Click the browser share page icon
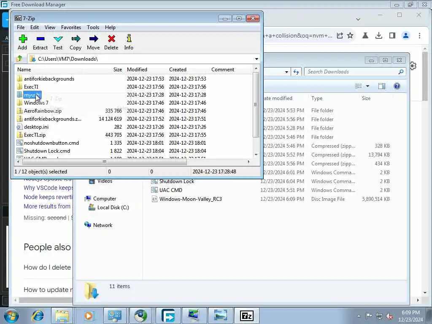The height and width of the screenshot is (324, 432). (340, 35)
